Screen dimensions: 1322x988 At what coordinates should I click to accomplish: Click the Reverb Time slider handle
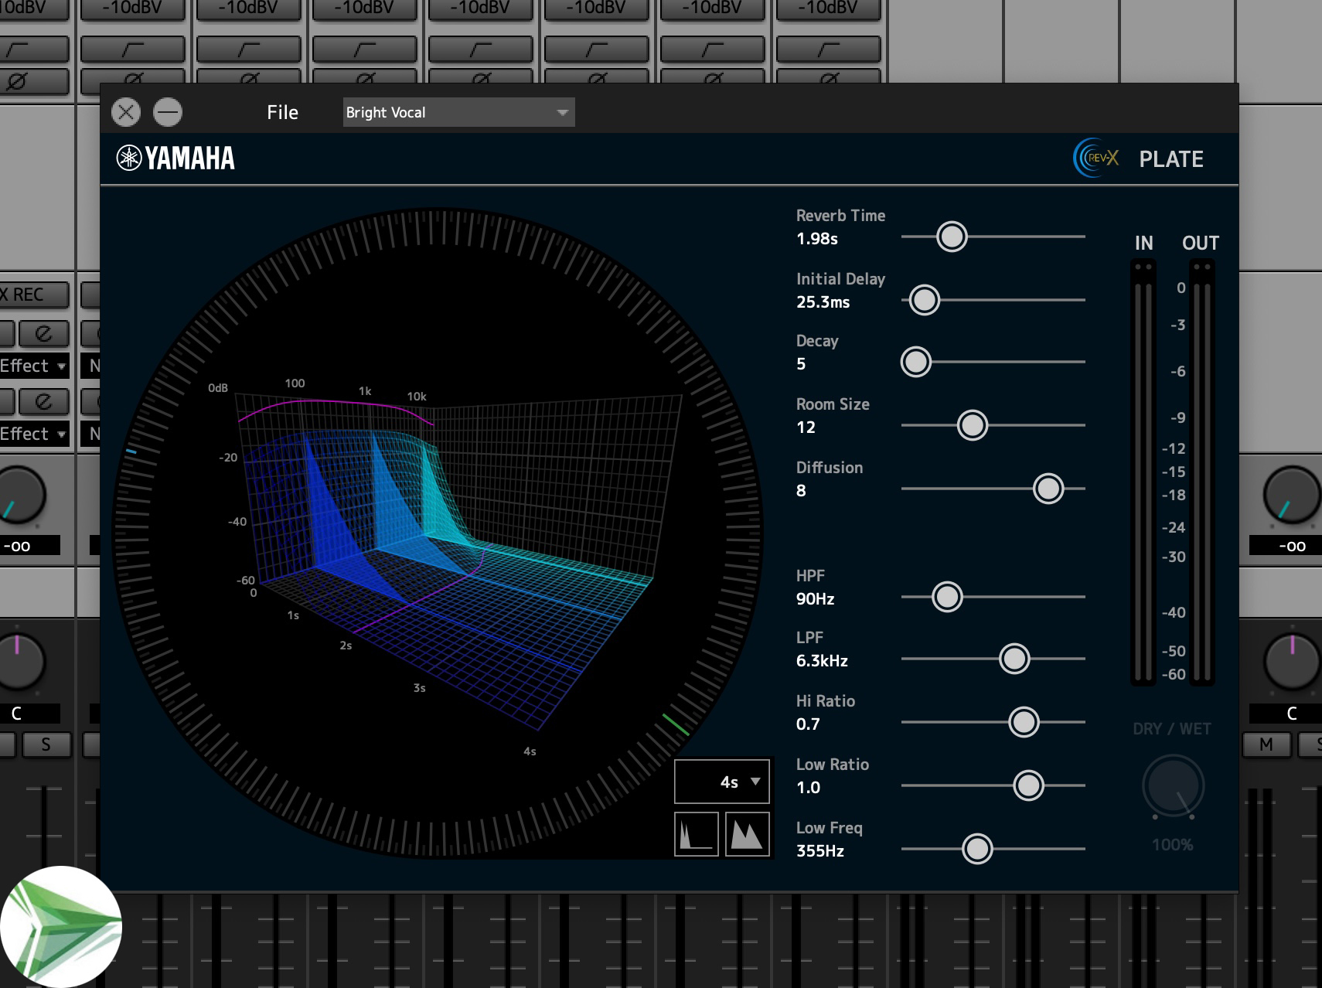pos(952,237)
